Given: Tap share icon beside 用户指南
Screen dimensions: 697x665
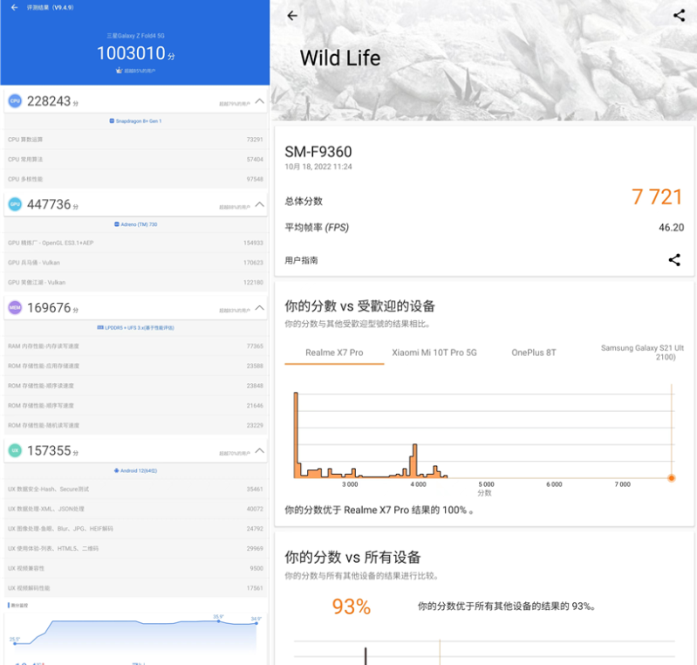Looking at the screenshot, I should [x=674, y=260].
